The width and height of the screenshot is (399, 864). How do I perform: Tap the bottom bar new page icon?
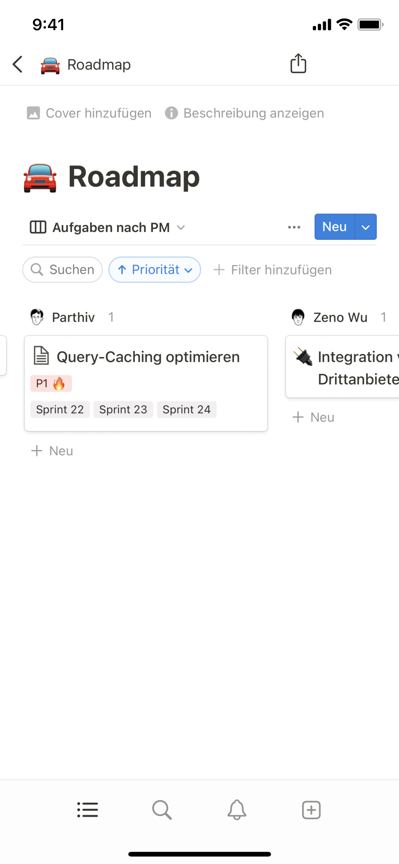pyautogui.click(x=311, y=810)
